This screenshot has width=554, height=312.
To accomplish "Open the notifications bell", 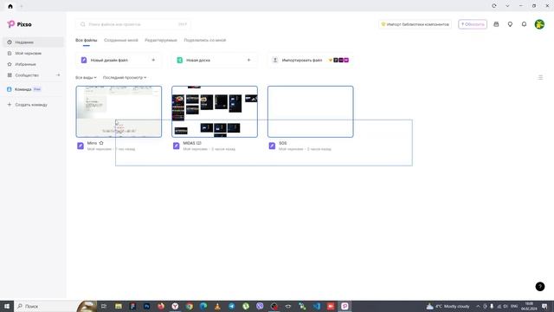I will 524,24.
